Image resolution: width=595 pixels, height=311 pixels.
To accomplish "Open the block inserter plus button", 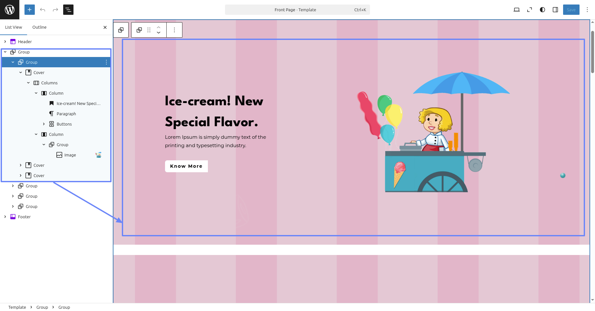I will [30, 10].
